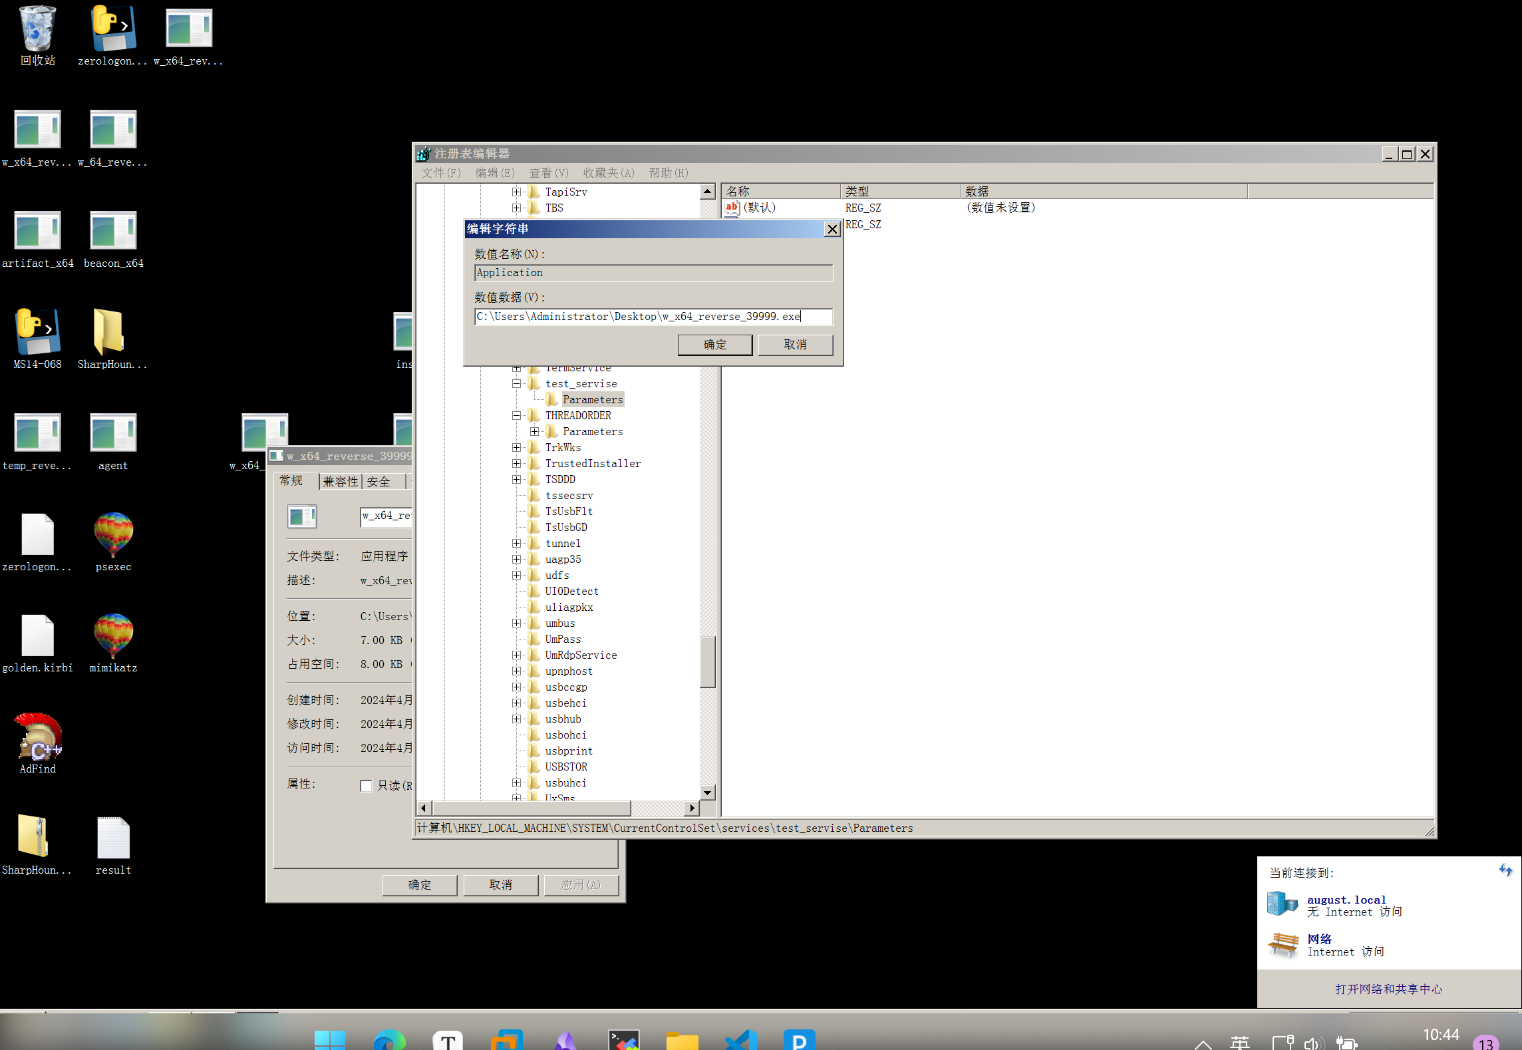The image size is (1522, 1050).
Task: Click 取消 in the file properties window
Action: pos(501,885)
